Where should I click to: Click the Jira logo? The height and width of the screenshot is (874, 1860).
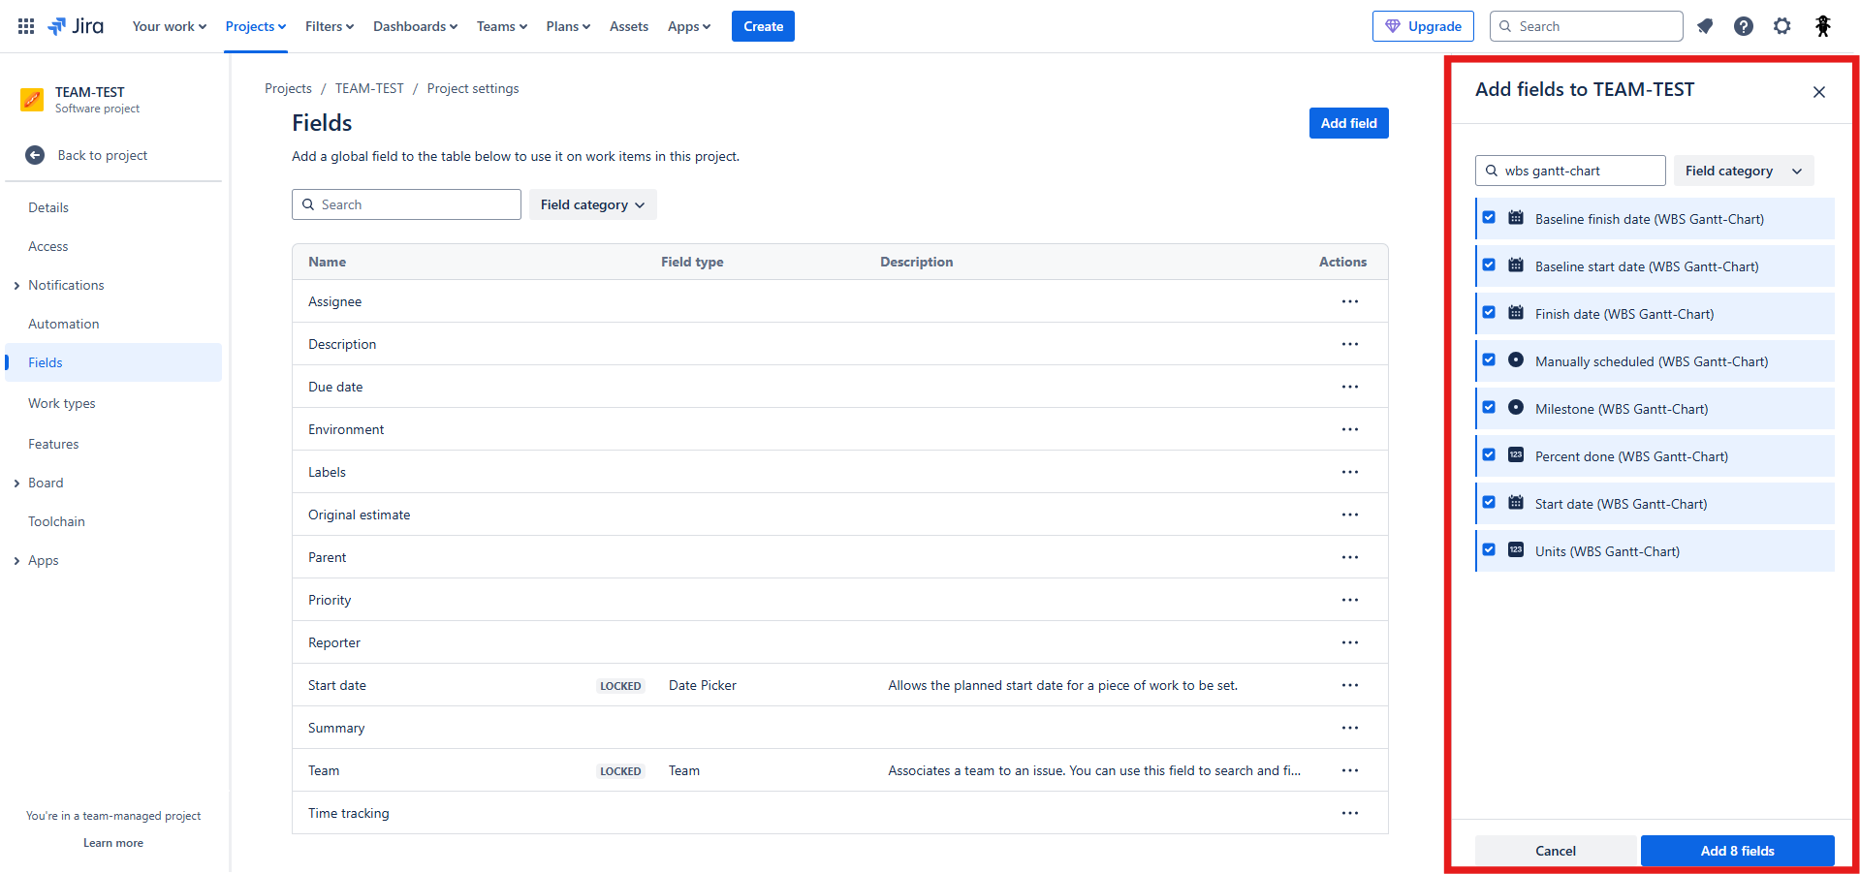click(77, 26)
